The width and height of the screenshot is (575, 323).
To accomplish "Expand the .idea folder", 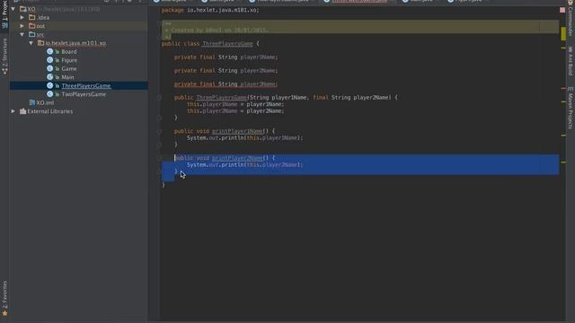I will click(x=22, y=17).
